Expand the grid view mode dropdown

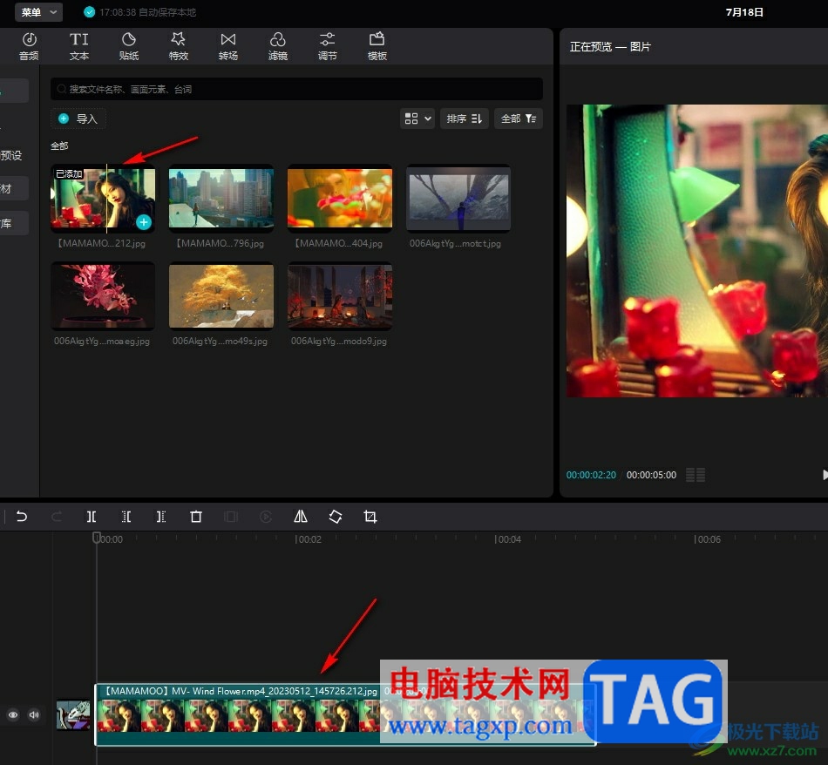pyautogui.click(x=417, y=118)
